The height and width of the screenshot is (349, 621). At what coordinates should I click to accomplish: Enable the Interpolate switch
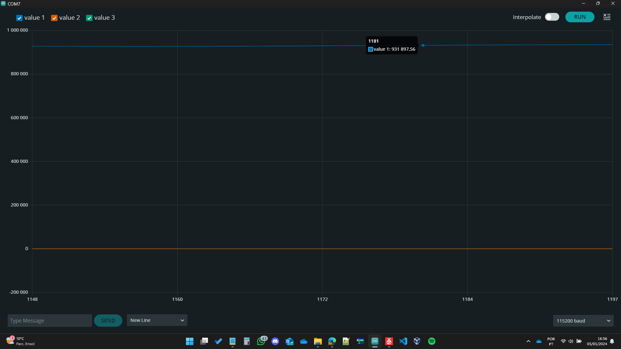[x=552, y=17]
